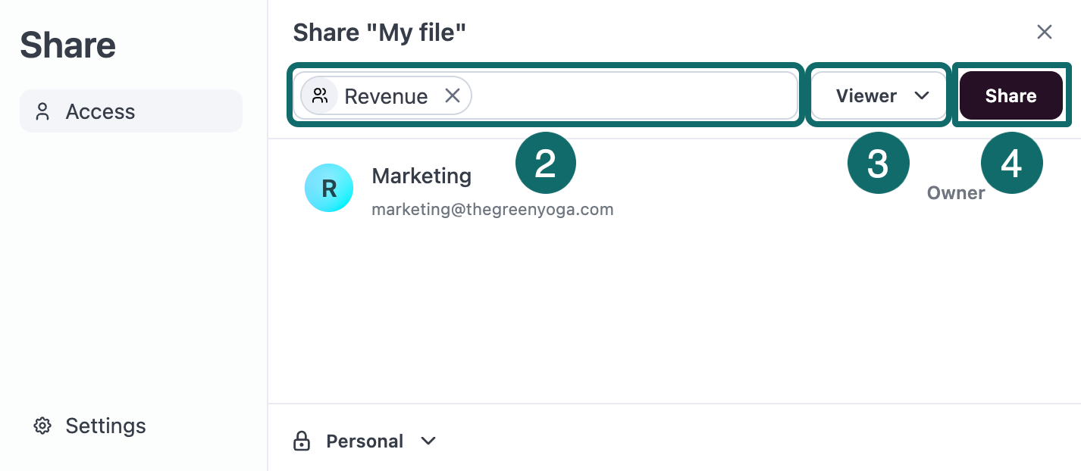Click the close X of the share dialog
Image resolution: width=1081 pixels, height=471 pixels.
1045,32
